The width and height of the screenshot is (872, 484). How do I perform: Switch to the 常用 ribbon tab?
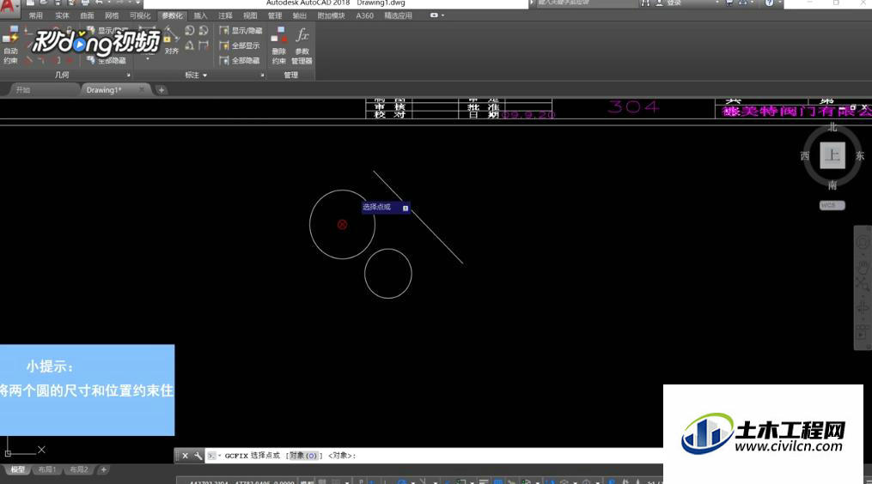click(x=35, y=15)
